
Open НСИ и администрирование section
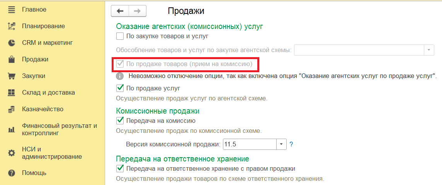[52, 153]
